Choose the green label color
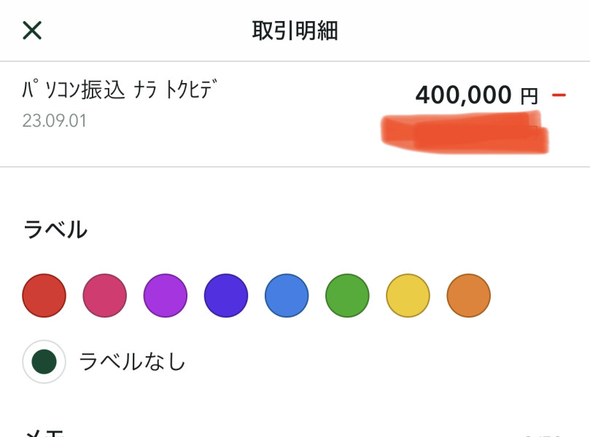The image size is (590, 437). (x=347, y=296)
